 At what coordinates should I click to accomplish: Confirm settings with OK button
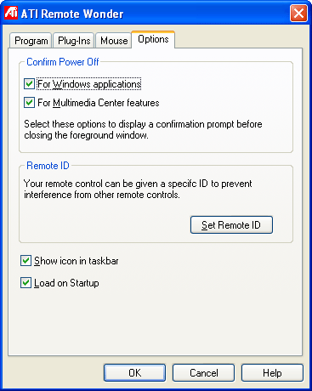(134, 372)
